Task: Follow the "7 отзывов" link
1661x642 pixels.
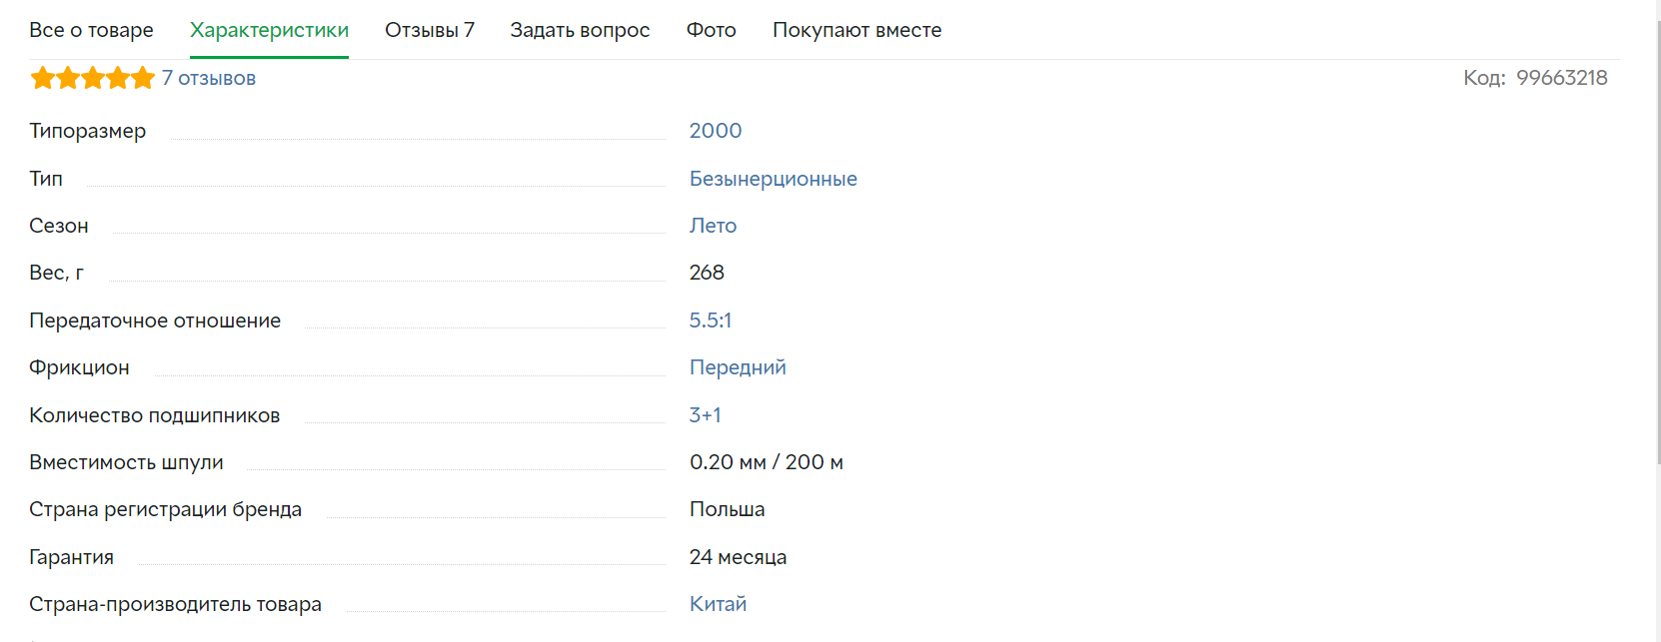Action: coord(209,78)
